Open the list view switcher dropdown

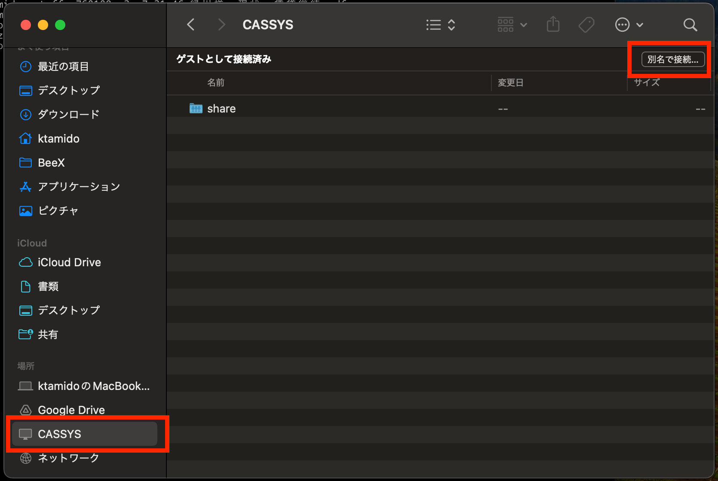pos(440,24)
